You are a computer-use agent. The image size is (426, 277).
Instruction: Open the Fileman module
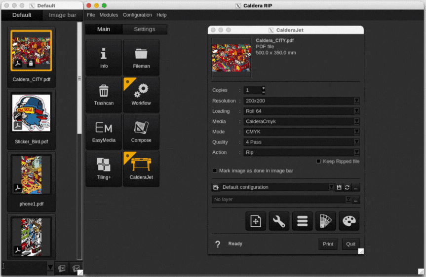pos(141,58)
